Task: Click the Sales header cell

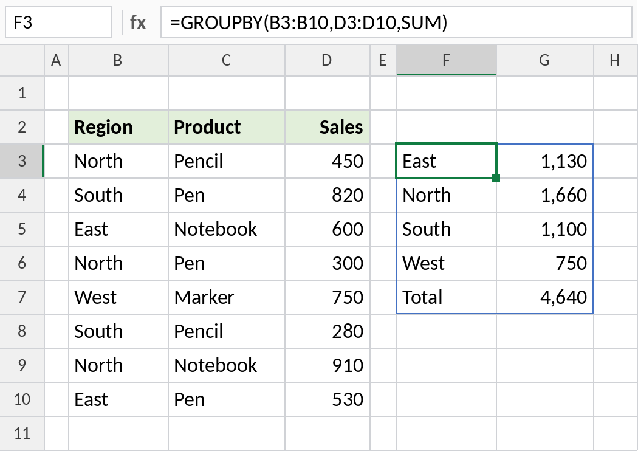Action: click(328, 127)
